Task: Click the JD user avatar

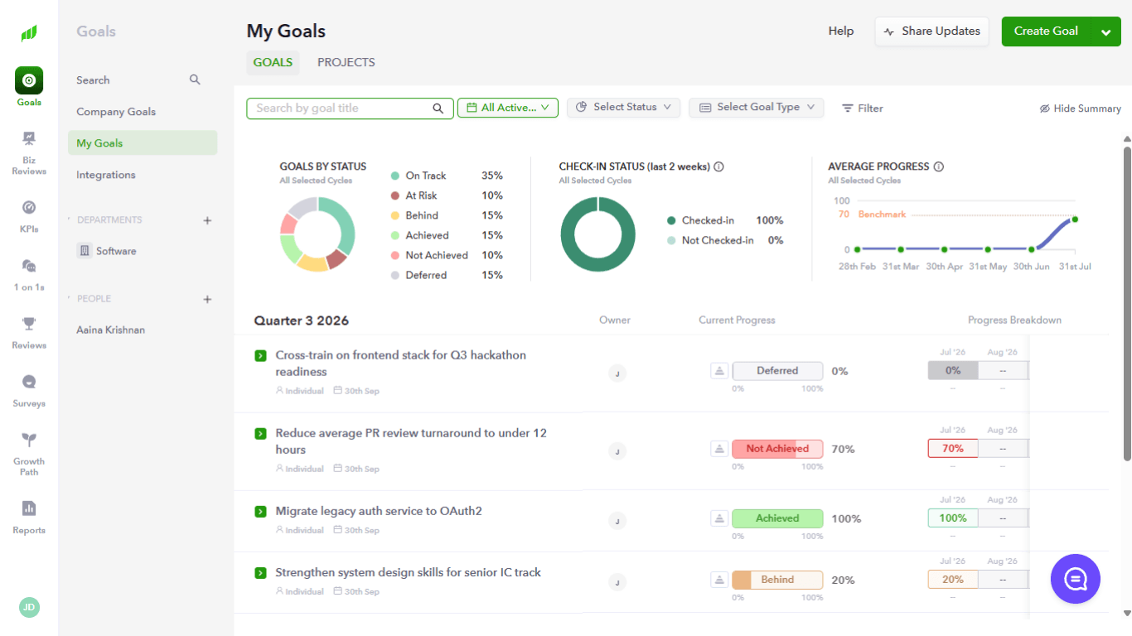Action: [x=29, y=607]
